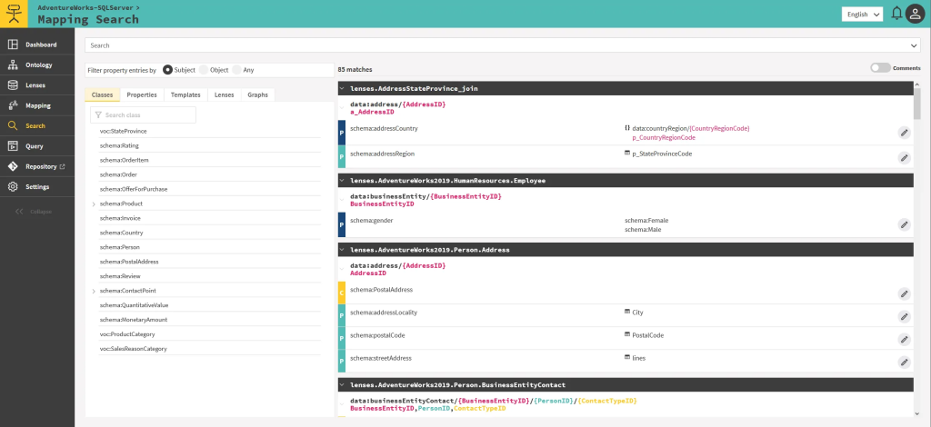The height and width of the screenshot is (427, 931).
Task: Click schema:Female object value
Action: [x=646, y=221]
